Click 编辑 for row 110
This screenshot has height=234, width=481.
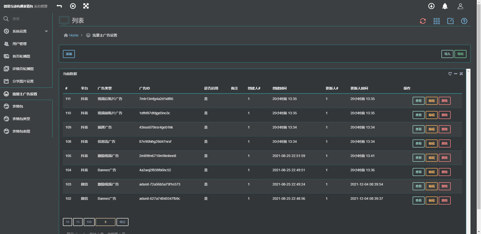tap(432, 115)
